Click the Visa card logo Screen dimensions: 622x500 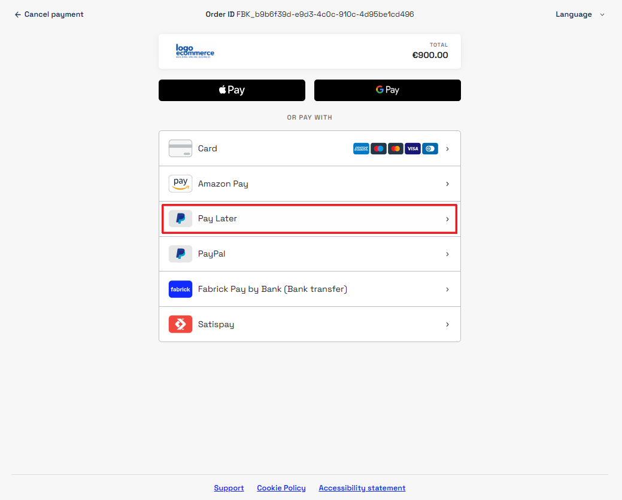pos(412,148)
